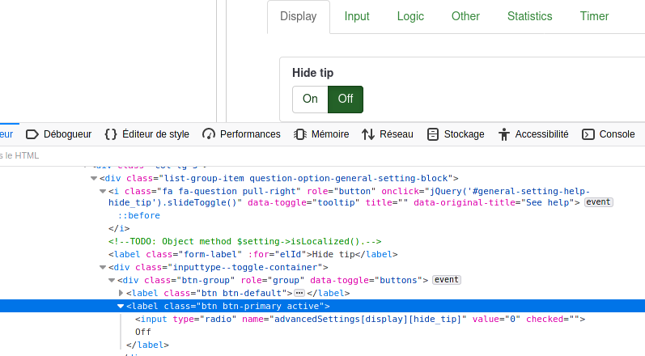Open the Accessibilité panel
The image size is (645, 356).
point(533,134)
